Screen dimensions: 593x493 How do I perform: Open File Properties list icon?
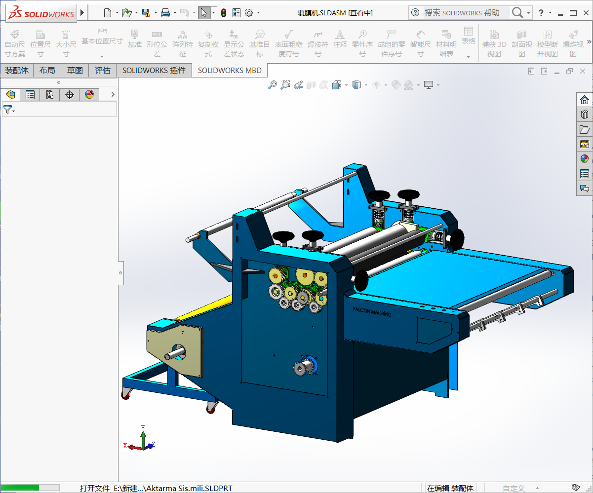(237, 13)
